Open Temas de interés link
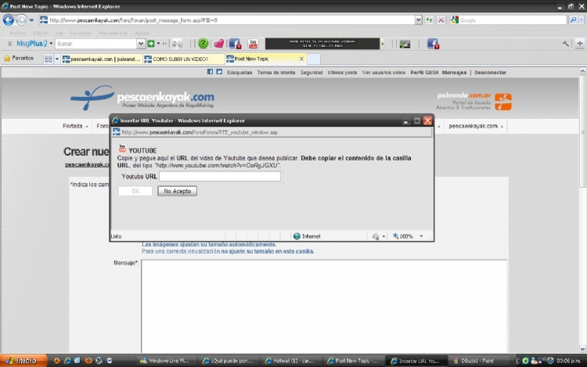Viewport: 587px width, 367px height. [x=276, y=73]
